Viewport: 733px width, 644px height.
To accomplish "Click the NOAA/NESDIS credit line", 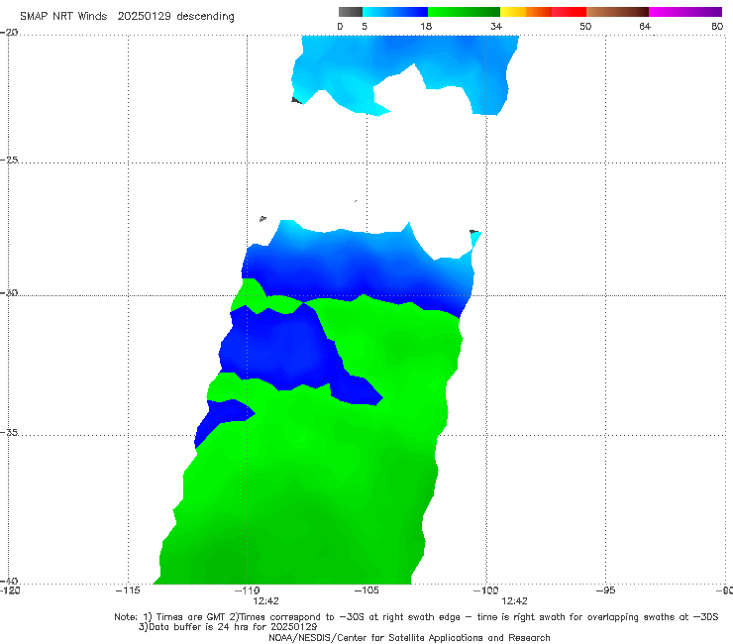I will pos(409,637).
